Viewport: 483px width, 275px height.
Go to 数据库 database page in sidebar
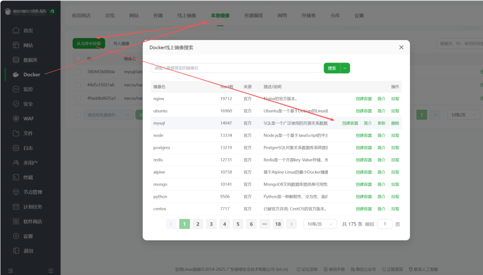(30, 60)
